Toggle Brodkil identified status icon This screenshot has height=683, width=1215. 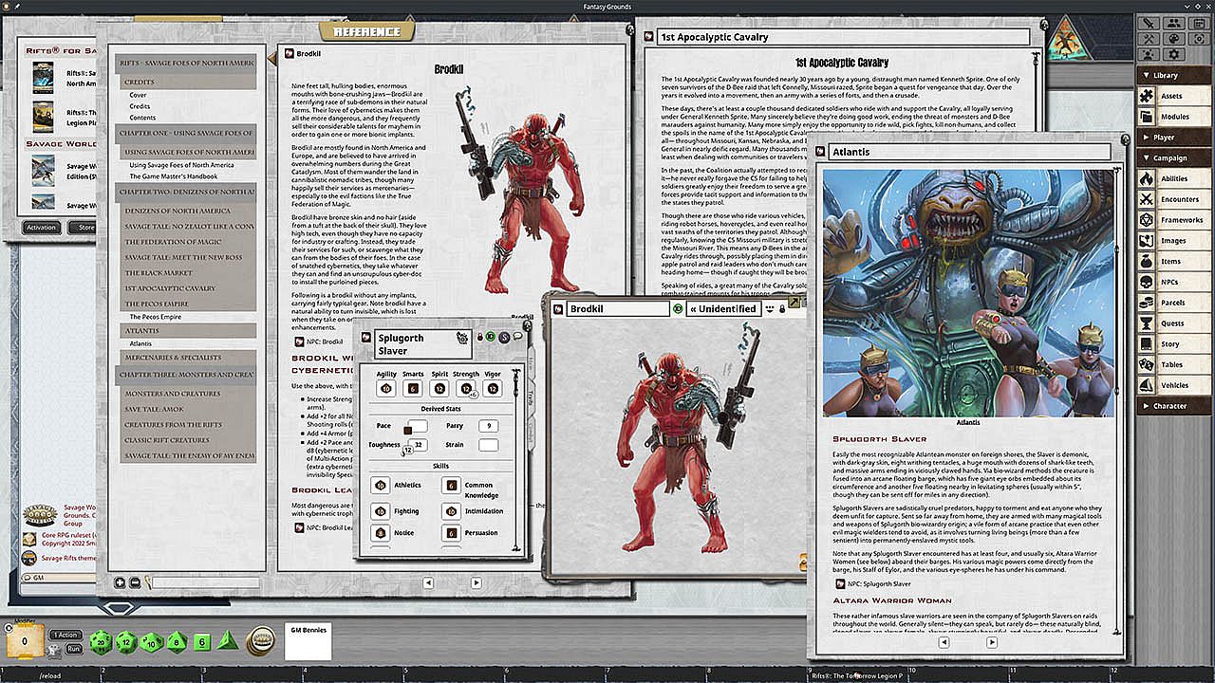(678, 309)
